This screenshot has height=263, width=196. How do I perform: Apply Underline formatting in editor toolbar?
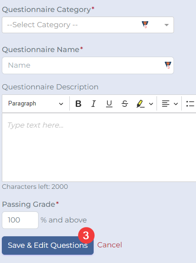click(109, 104)
